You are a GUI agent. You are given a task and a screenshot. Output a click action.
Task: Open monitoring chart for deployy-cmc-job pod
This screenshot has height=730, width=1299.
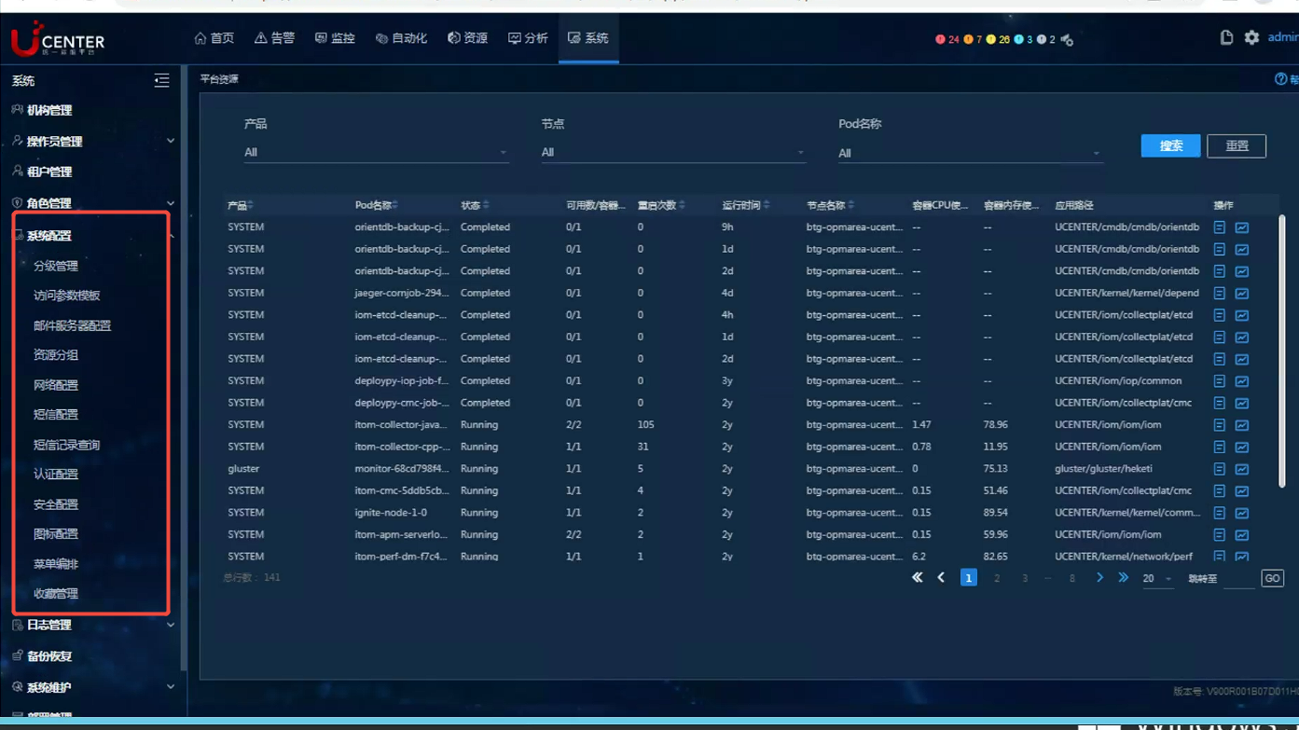point(1242,404)
